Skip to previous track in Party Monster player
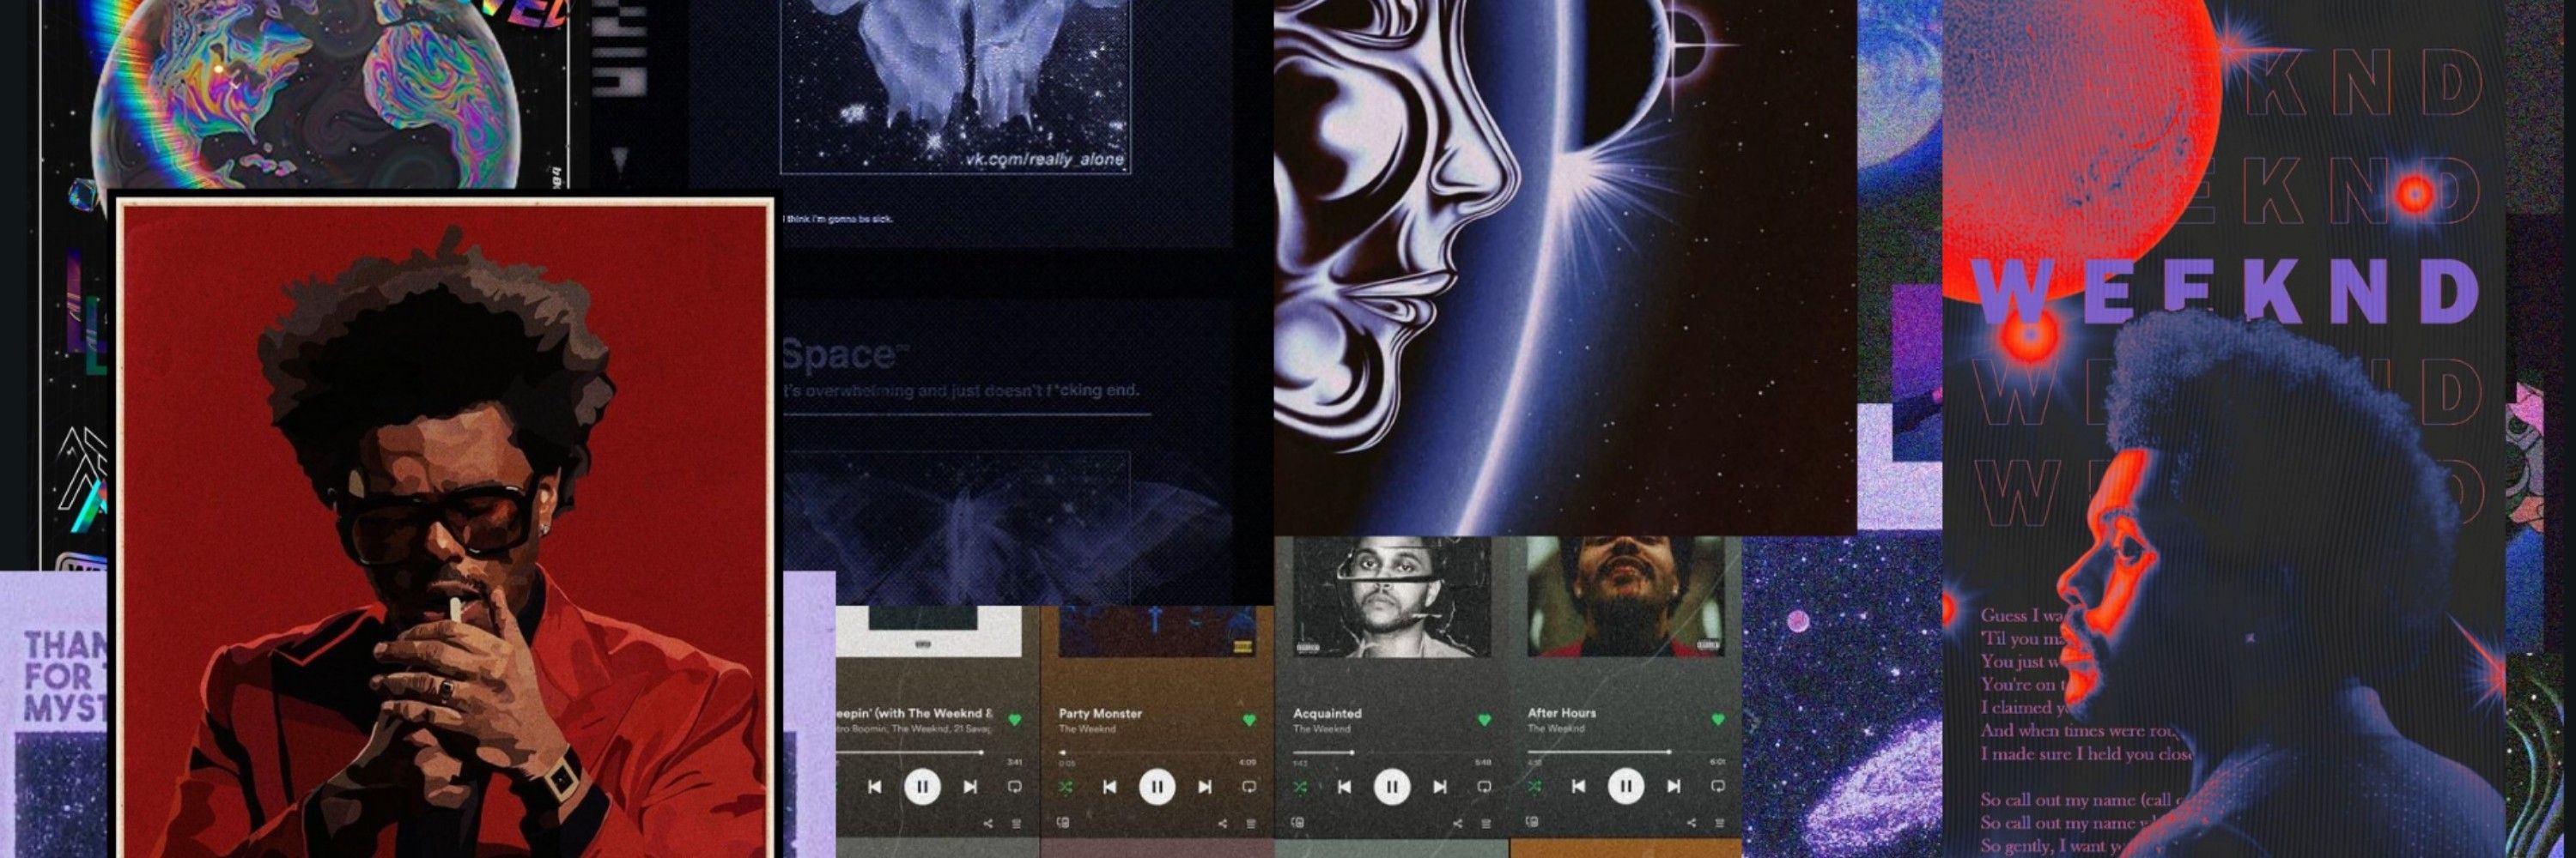This screenshot has height=858, width=2576. pos(1109,787)
